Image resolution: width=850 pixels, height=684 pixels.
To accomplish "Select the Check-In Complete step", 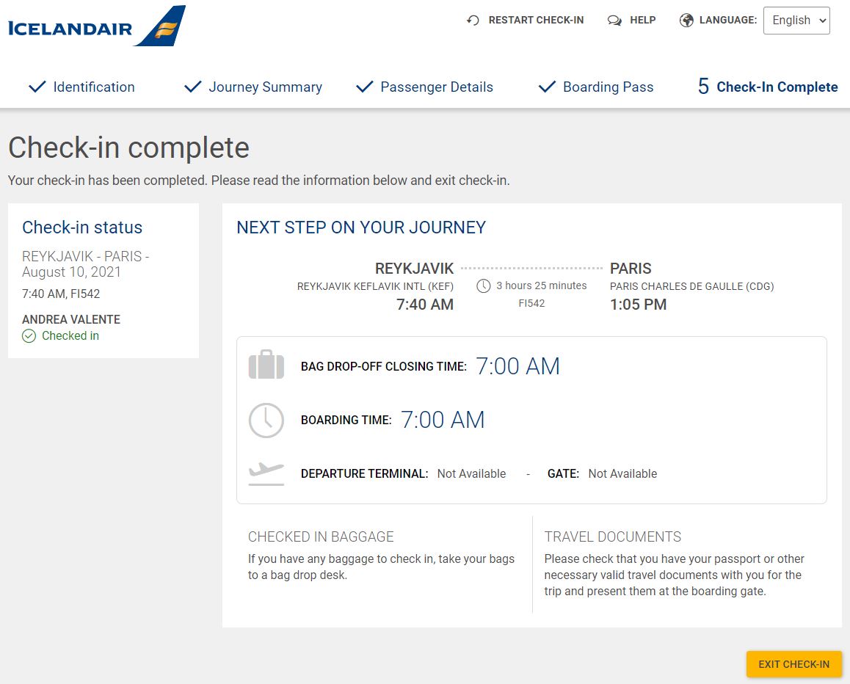I will (768, 87).
